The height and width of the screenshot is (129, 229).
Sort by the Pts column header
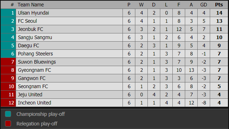219,5
